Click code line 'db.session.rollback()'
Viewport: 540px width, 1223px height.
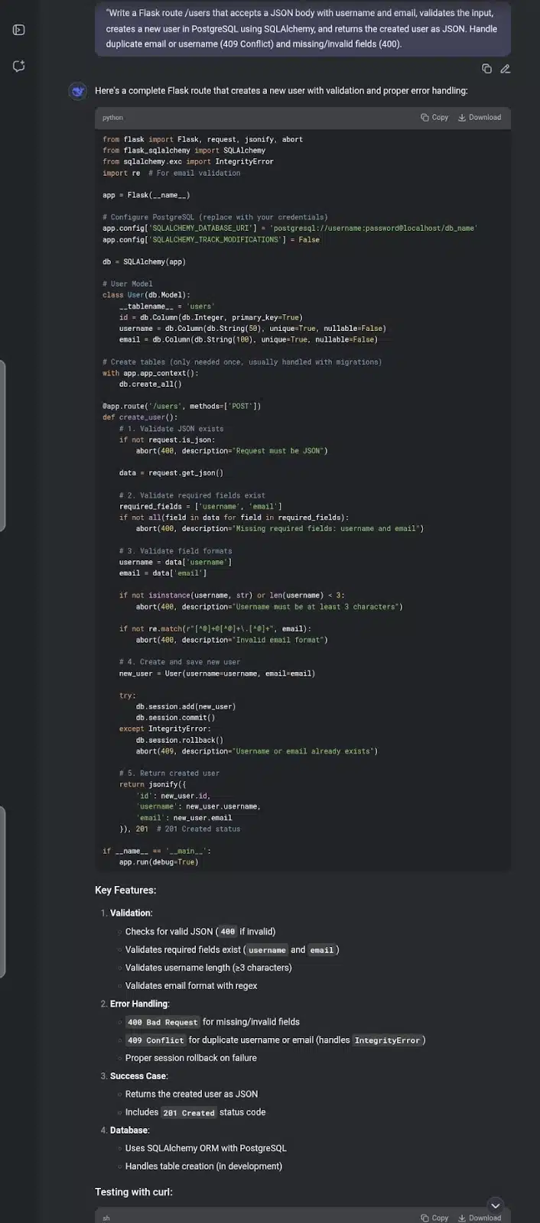coord(180,740)
